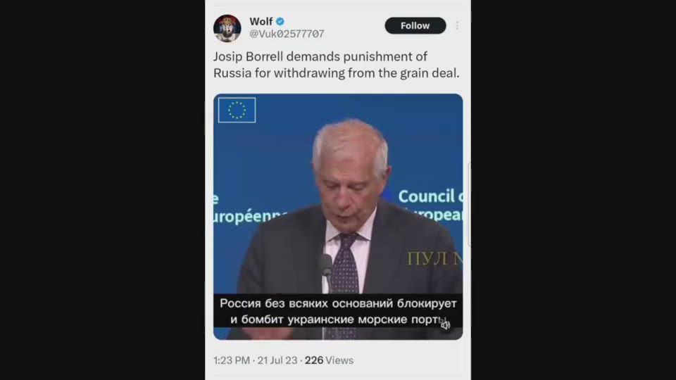The image size is (676, 380).
Task: Select the 'Josip Borrell demands punishment' text line
Action: [320, 56]
